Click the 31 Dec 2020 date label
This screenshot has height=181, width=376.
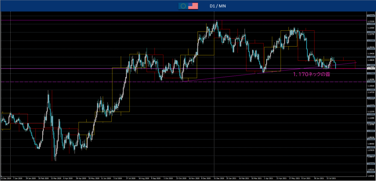pos(220,178)
